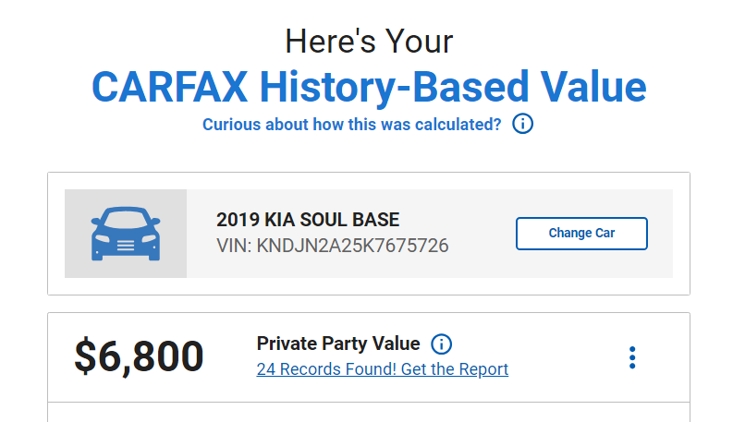The height and width of the screenshot is (422, 733).
Task: Click the Private Party Value label
Action: [338, 344]
